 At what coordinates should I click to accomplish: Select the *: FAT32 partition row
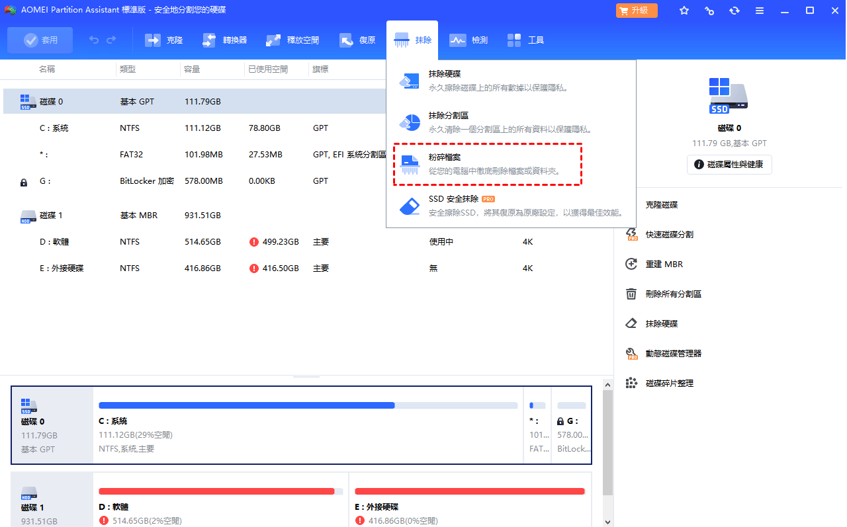tap(195, 155)
